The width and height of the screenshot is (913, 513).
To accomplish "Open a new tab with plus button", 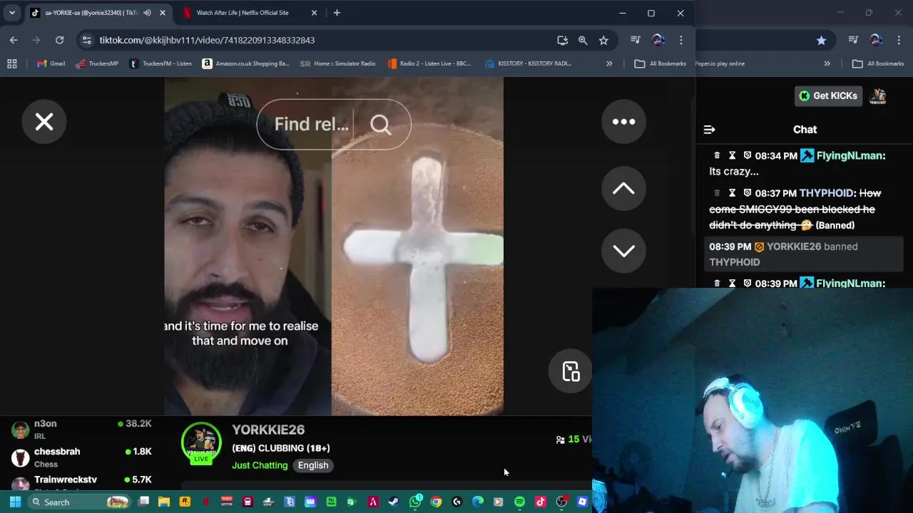I will [x=337, y=13].
